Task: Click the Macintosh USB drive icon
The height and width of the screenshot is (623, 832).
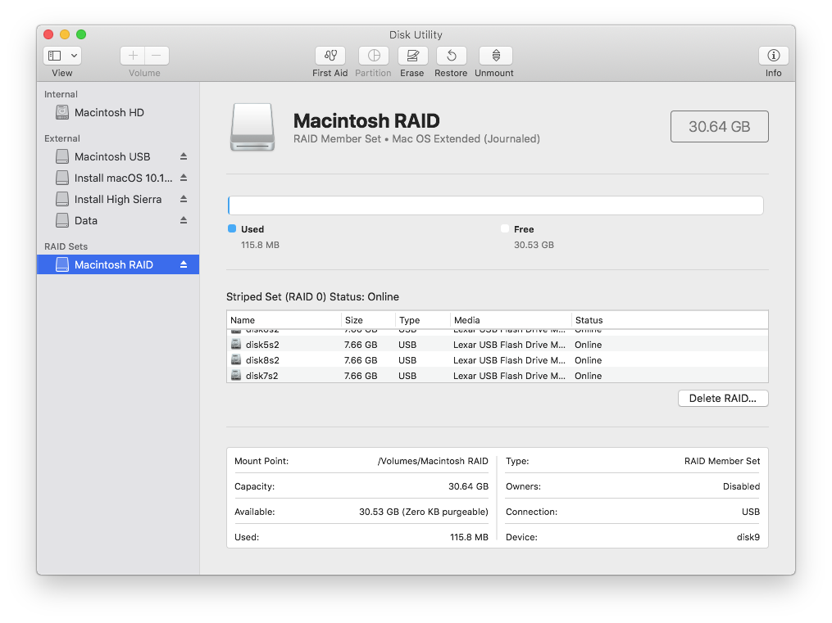Action: click(x=62, y=156)
